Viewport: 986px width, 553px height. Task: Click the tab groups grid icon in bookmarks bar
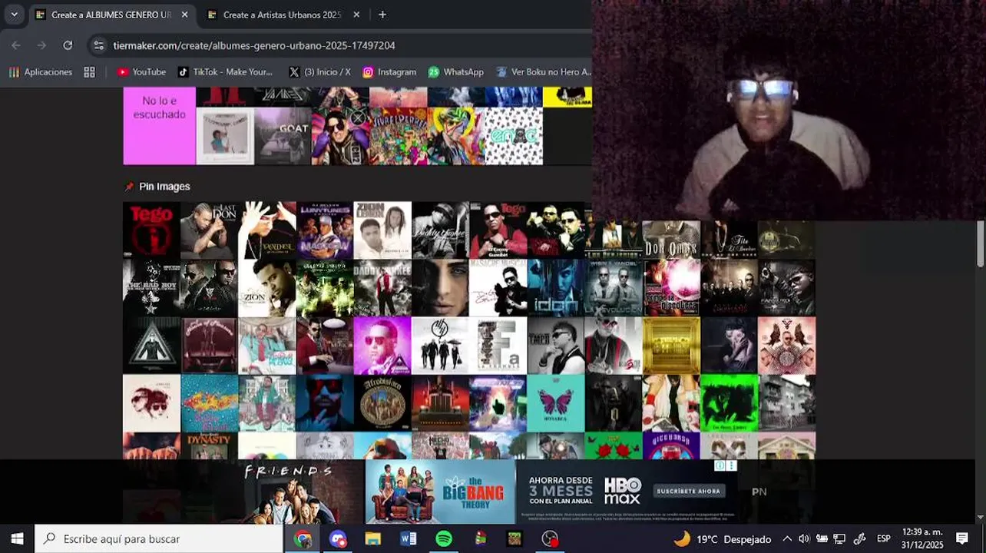click(89, 71)
